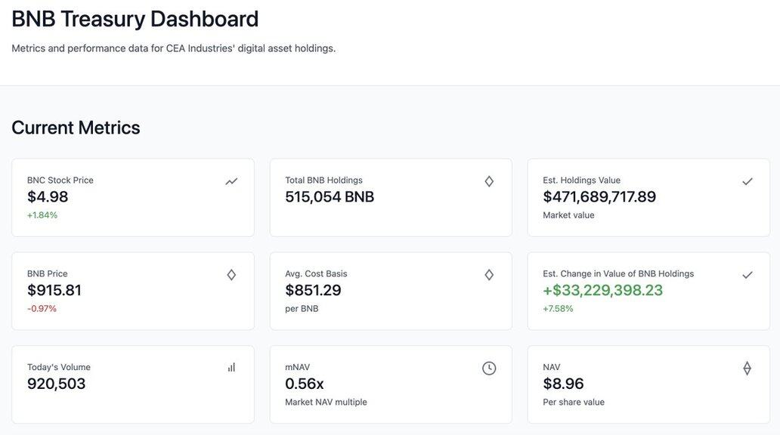The image size is (780, 435).
Task: Click the trend line icon in BNC Stock Price card
Action: (231, 181)
